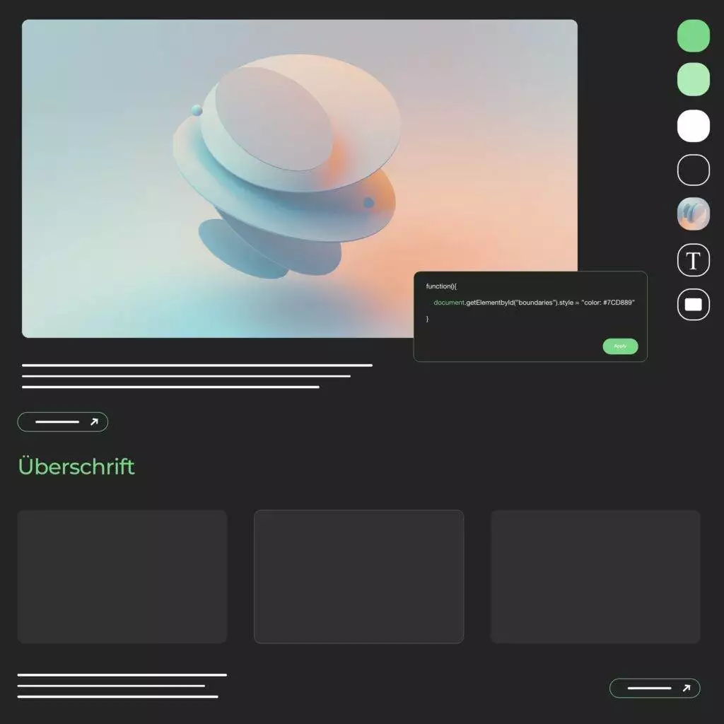The width and height of the screenshot is (724, 724).
Task: Open the left placeholder card
Action: tap(122, 576)
